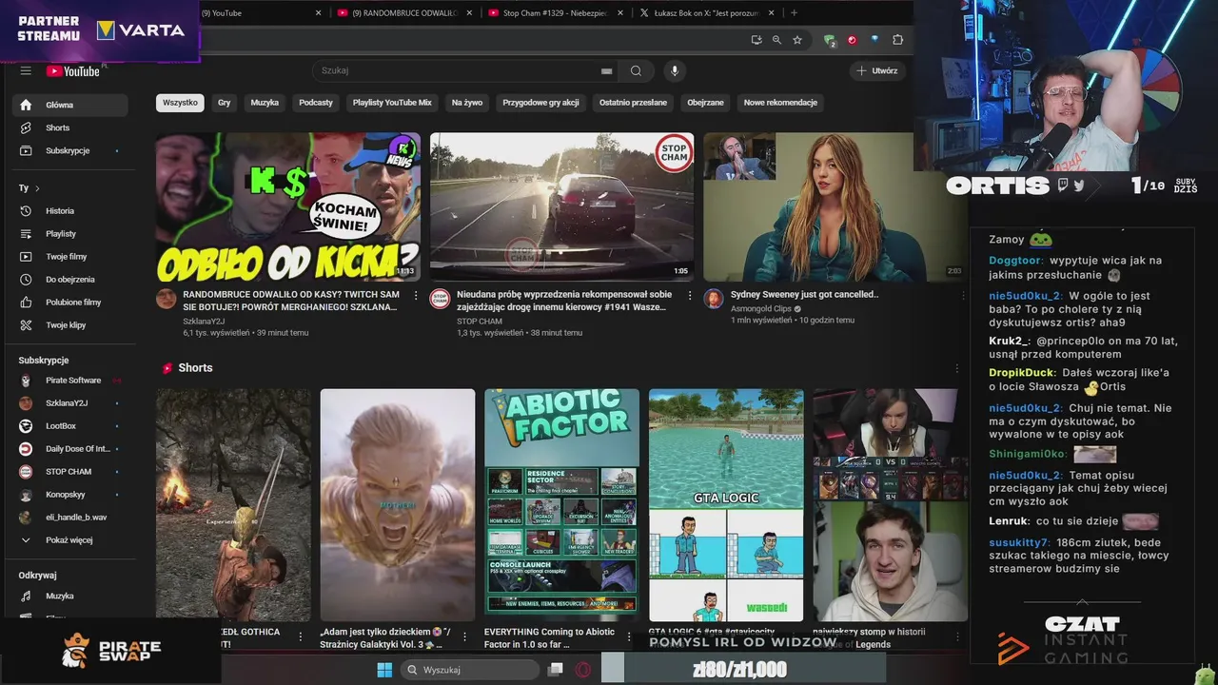Switch to Łukasz Bok on X tab
Image resolution: width=1218 pixels, height=685 pixels.
click(x=704, y=12)
